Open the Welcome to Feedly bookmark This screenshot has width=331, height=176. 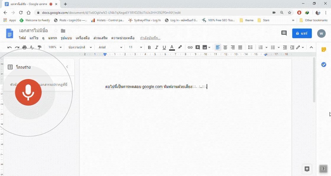[35, 20]
